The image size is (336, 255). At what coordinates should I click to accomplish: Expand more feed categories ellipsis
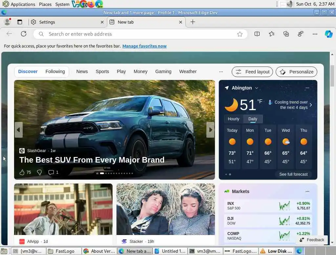[x=221, y=72]
